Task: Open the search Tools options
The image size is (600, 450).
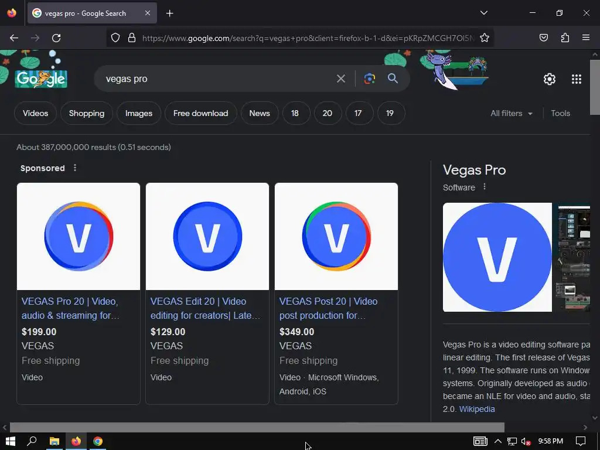Action: [560, 113]
